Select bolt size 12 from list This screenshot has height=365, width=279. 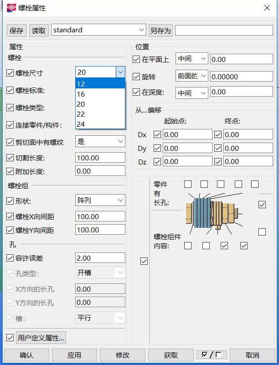coord(100,84)
